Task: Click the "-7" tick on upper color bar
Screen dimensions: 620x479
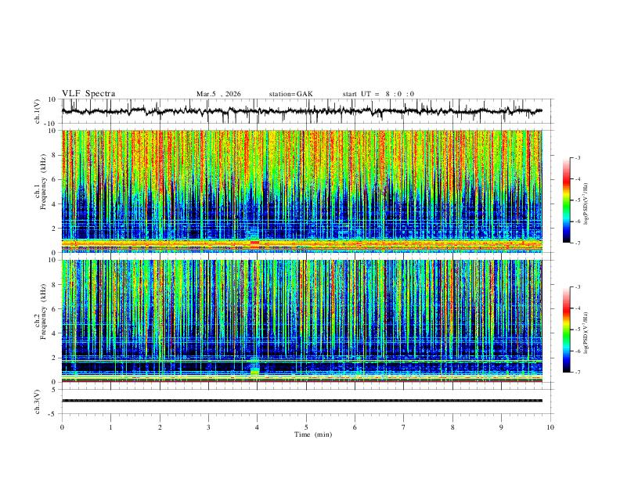Action: coord(578,243)
